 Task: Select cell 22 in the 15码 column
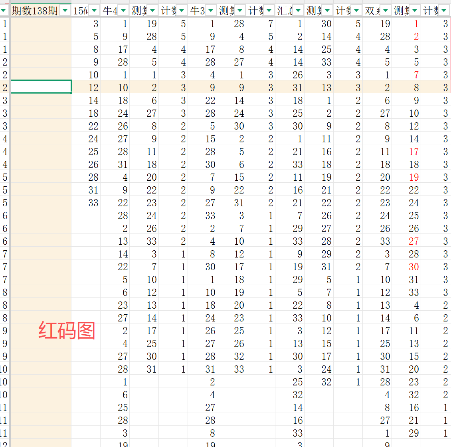(86, 126)
